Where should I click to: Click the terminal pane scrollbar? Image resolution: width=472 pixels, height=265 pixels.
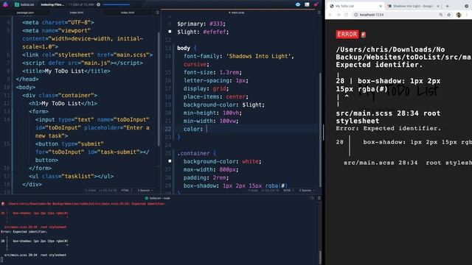coord(319,257)
